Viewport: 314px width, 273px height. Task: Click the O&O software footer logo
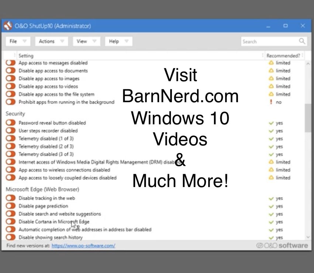click(x=282, y=246)
